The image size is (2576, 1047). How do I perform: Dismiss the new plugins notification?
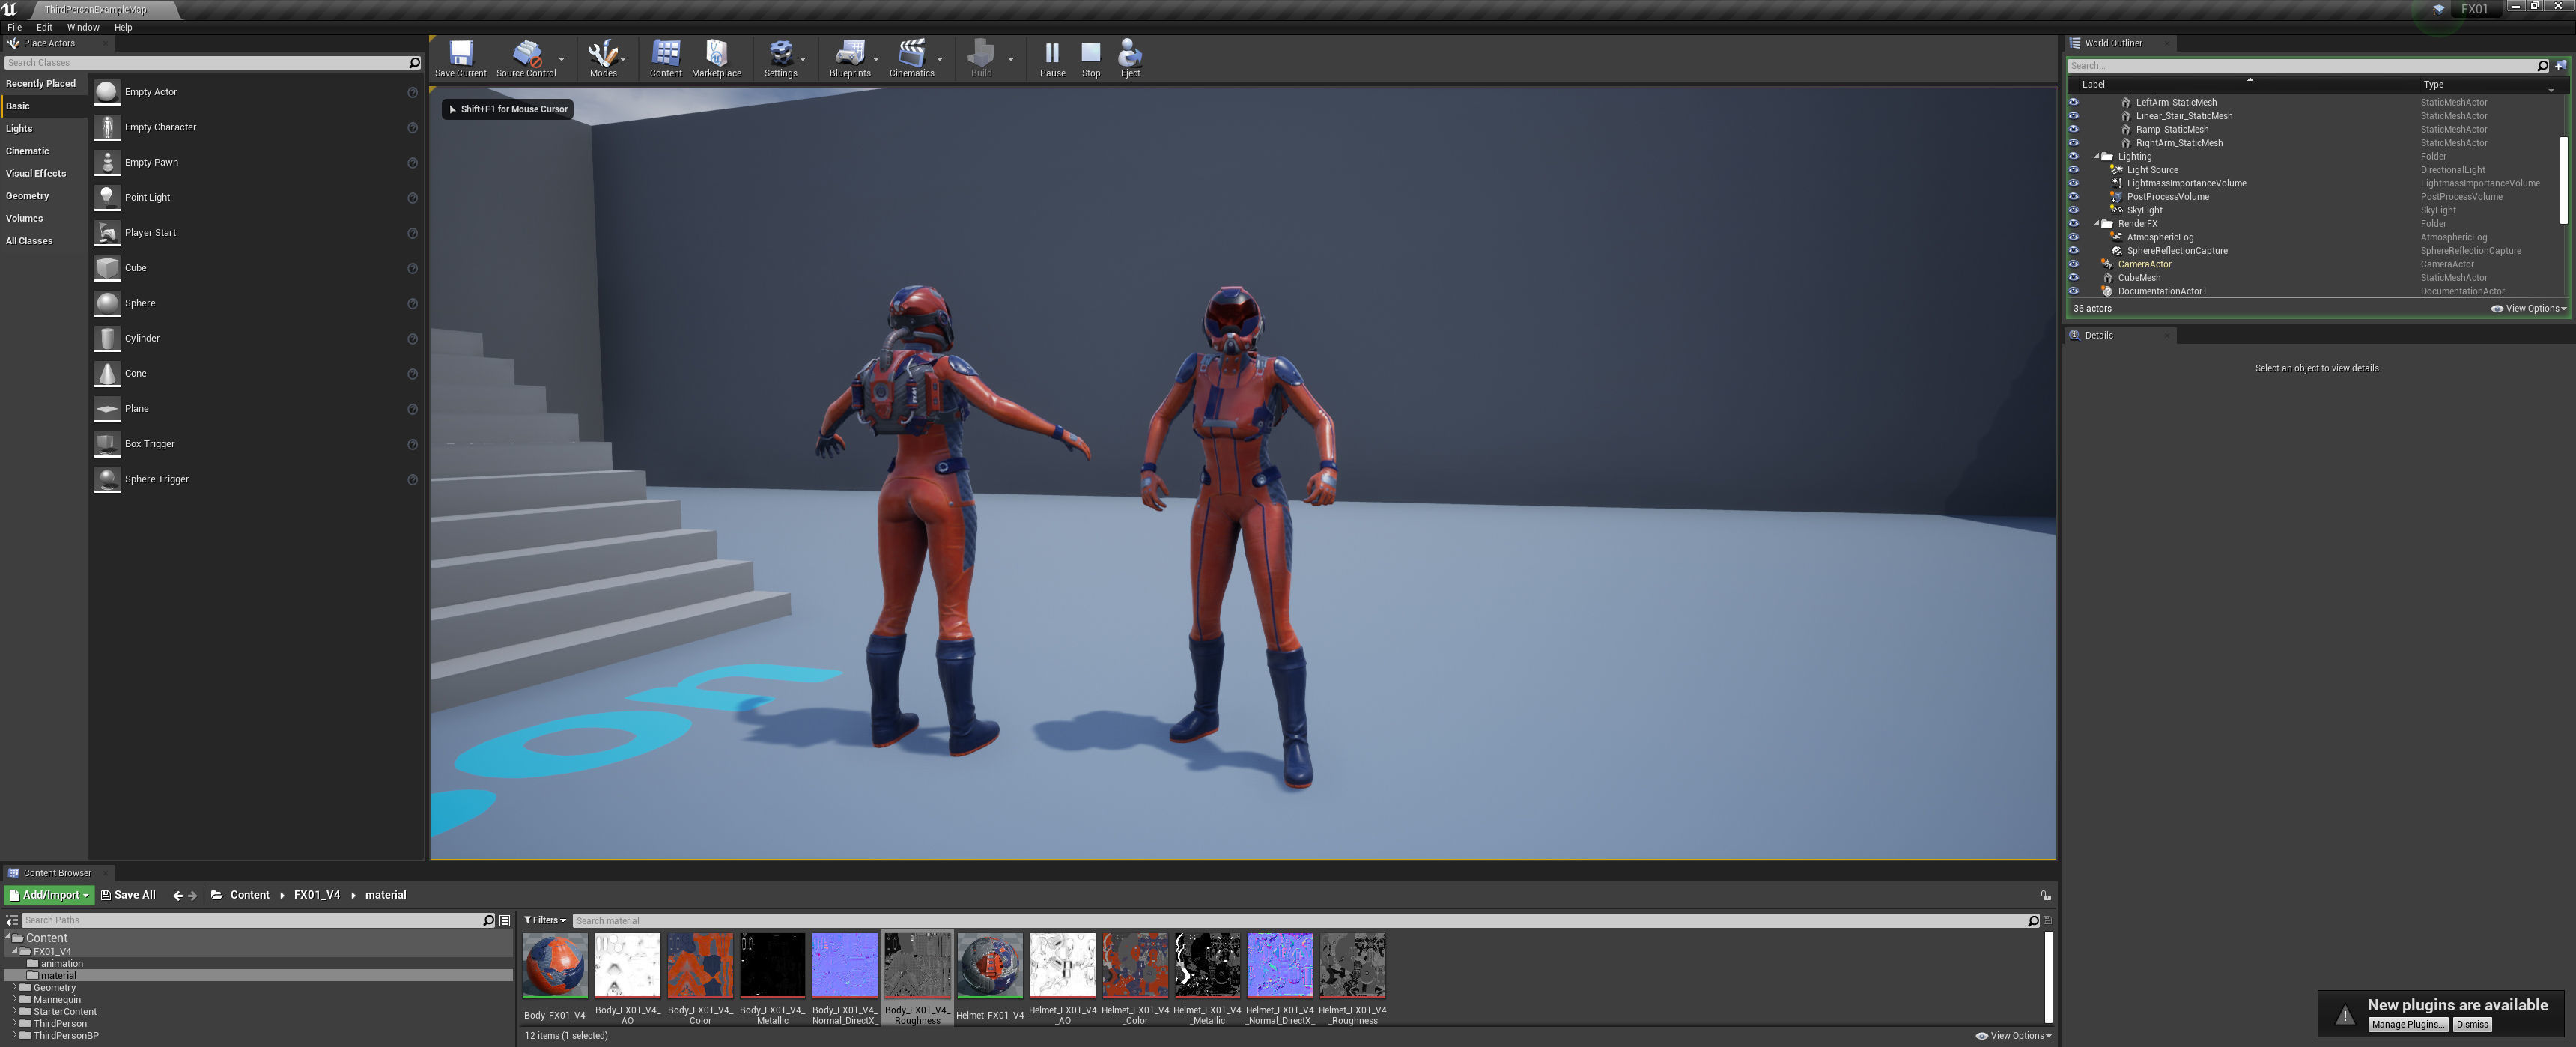click(2471, 1024)
